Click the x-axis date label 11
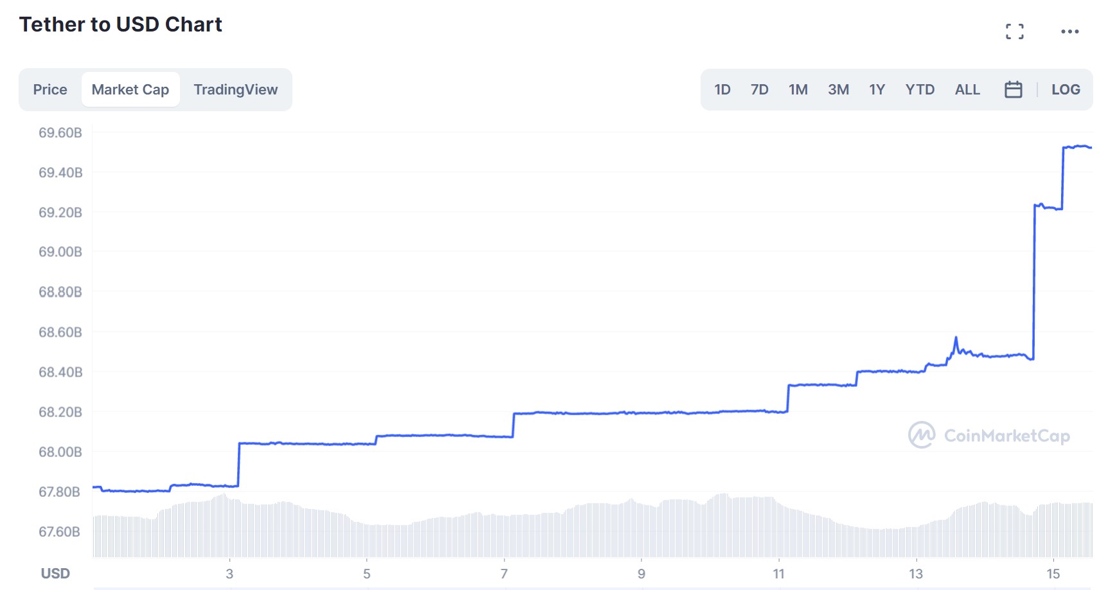The height and width of the screenshot is (590, 1117). (779, 573)
